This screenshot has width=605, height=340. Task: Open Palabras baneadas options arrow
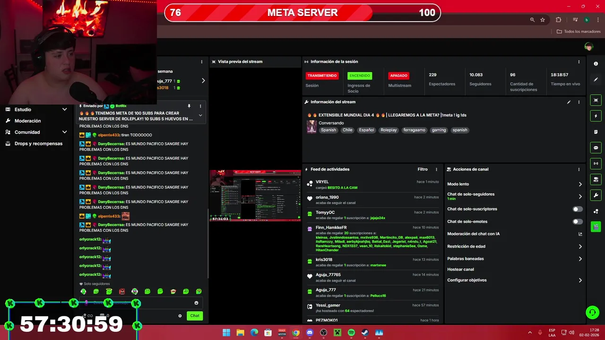click(x=580, y=259)
